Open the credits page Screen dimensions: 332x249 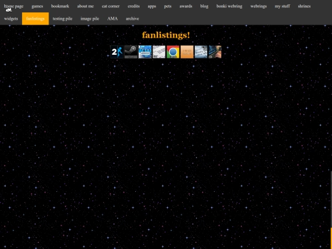coord(133,6)
